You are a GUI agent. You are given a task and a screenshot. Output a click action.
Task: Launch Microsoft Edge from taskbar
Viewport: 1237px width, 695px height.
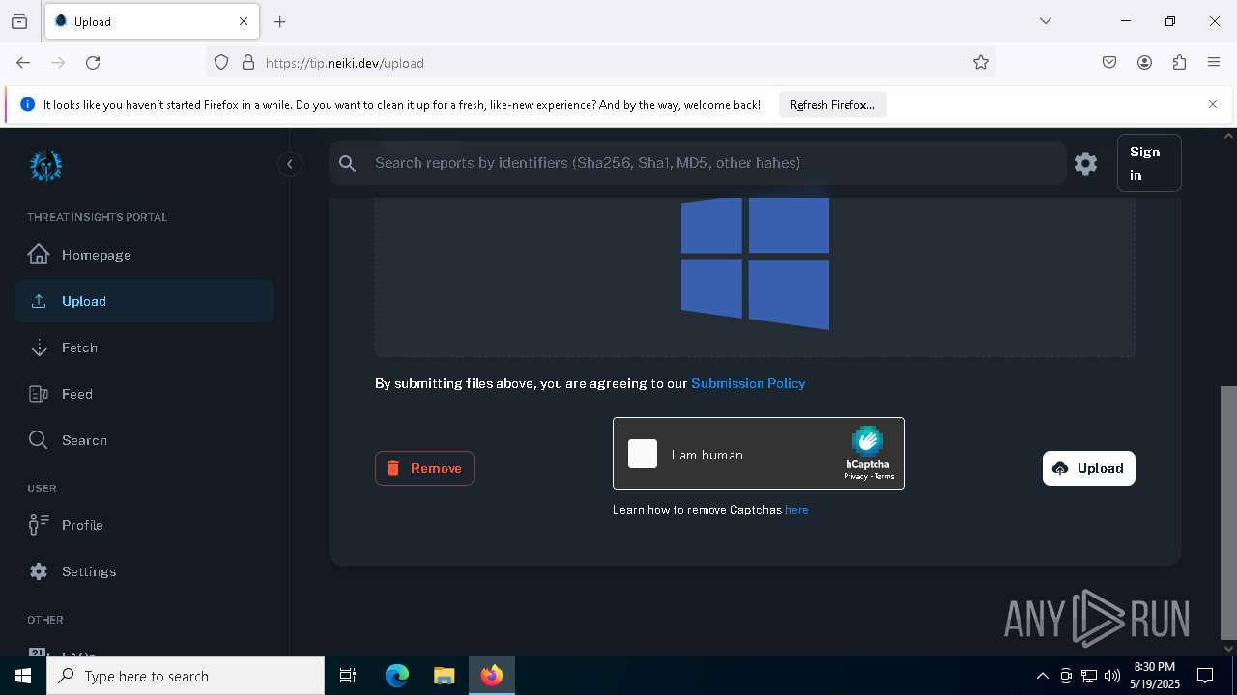pyautogui.click(x=397, y=676)
